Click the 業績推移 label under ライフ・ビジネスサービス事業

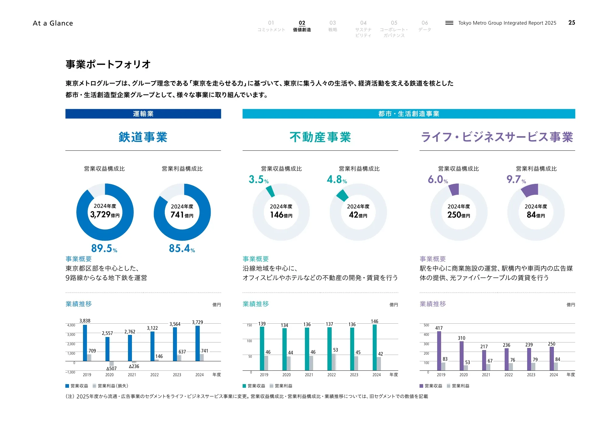pos(433,304)
